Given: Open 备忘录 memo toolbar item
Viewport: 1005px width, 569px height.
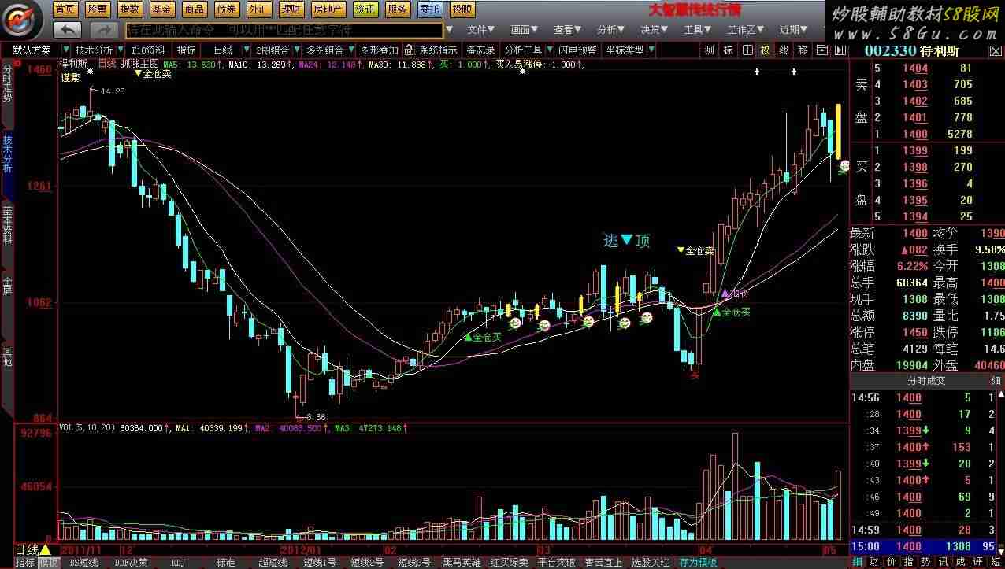Looking at the screenshot, I should pyautogui.click(x=480, y=50).
